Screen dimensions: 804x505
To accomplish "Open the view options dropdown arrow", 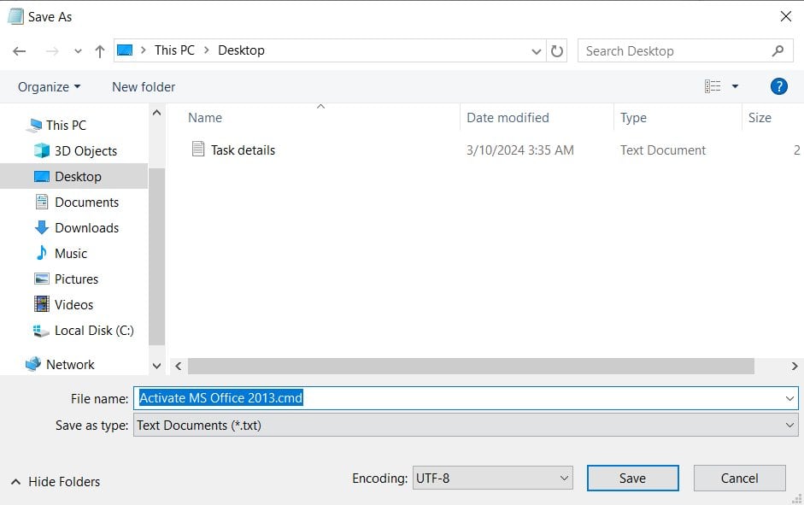I will (x=735, y=86).
